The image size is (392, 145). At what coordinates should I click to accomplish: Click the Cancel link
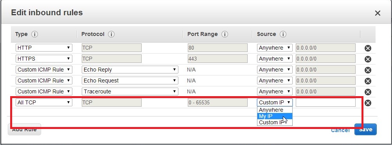click(340, 130)
